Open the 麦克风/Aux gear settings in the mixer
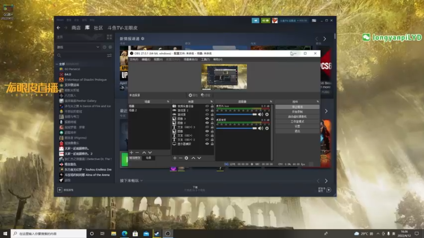The width and height of the screenshot is (424, 238). [267, 114]
